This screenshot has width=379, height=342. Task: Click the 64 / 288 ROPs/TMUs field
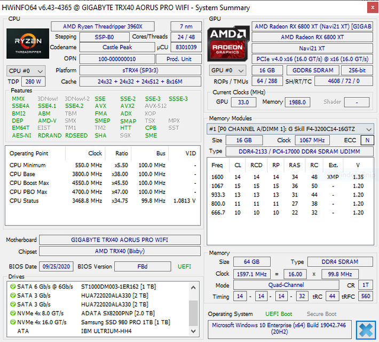tap(267, 81)
